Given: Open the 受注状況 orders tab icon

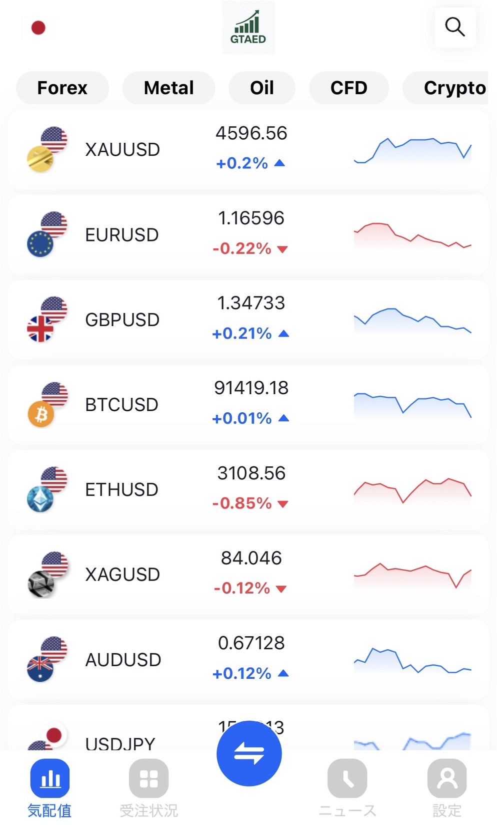Looking at the screenshot, I should click(148, 778).
